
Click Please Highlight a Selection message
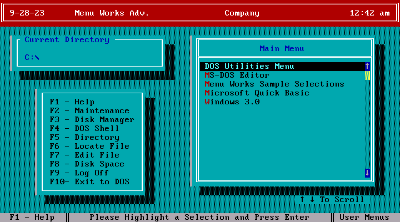tap(199, 218)
